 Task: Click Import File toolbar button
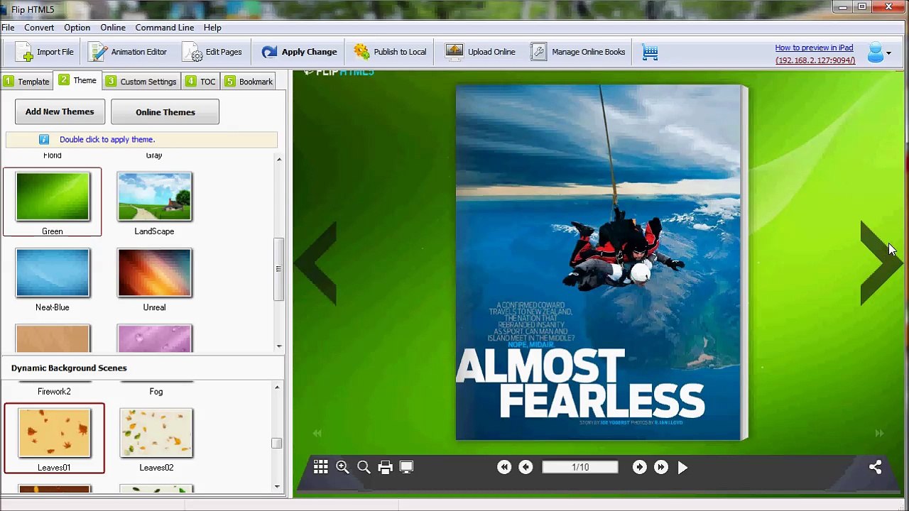pos(44,52)
